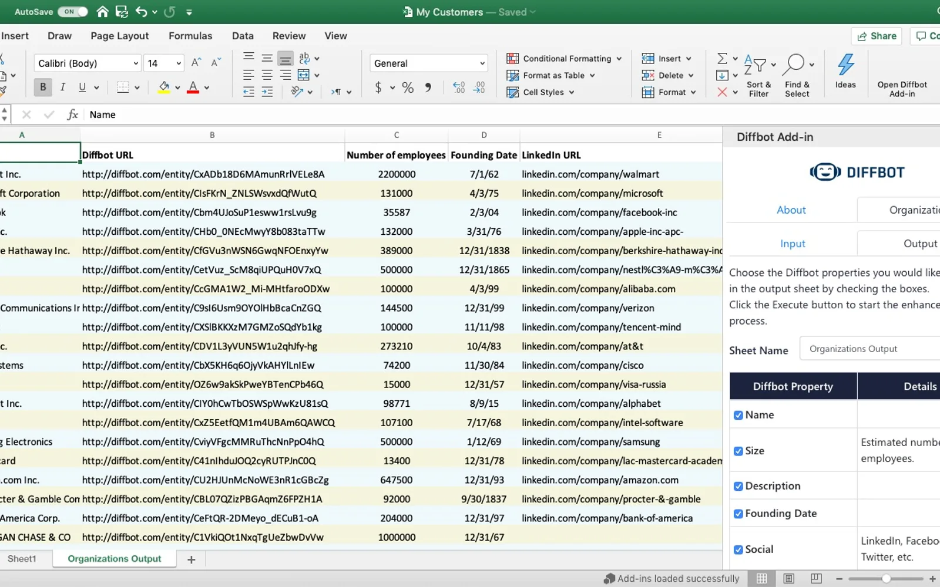Click the Ideas lightning icon
The height and width of the screenshot is (587, 940).
(x=845, y=70)
